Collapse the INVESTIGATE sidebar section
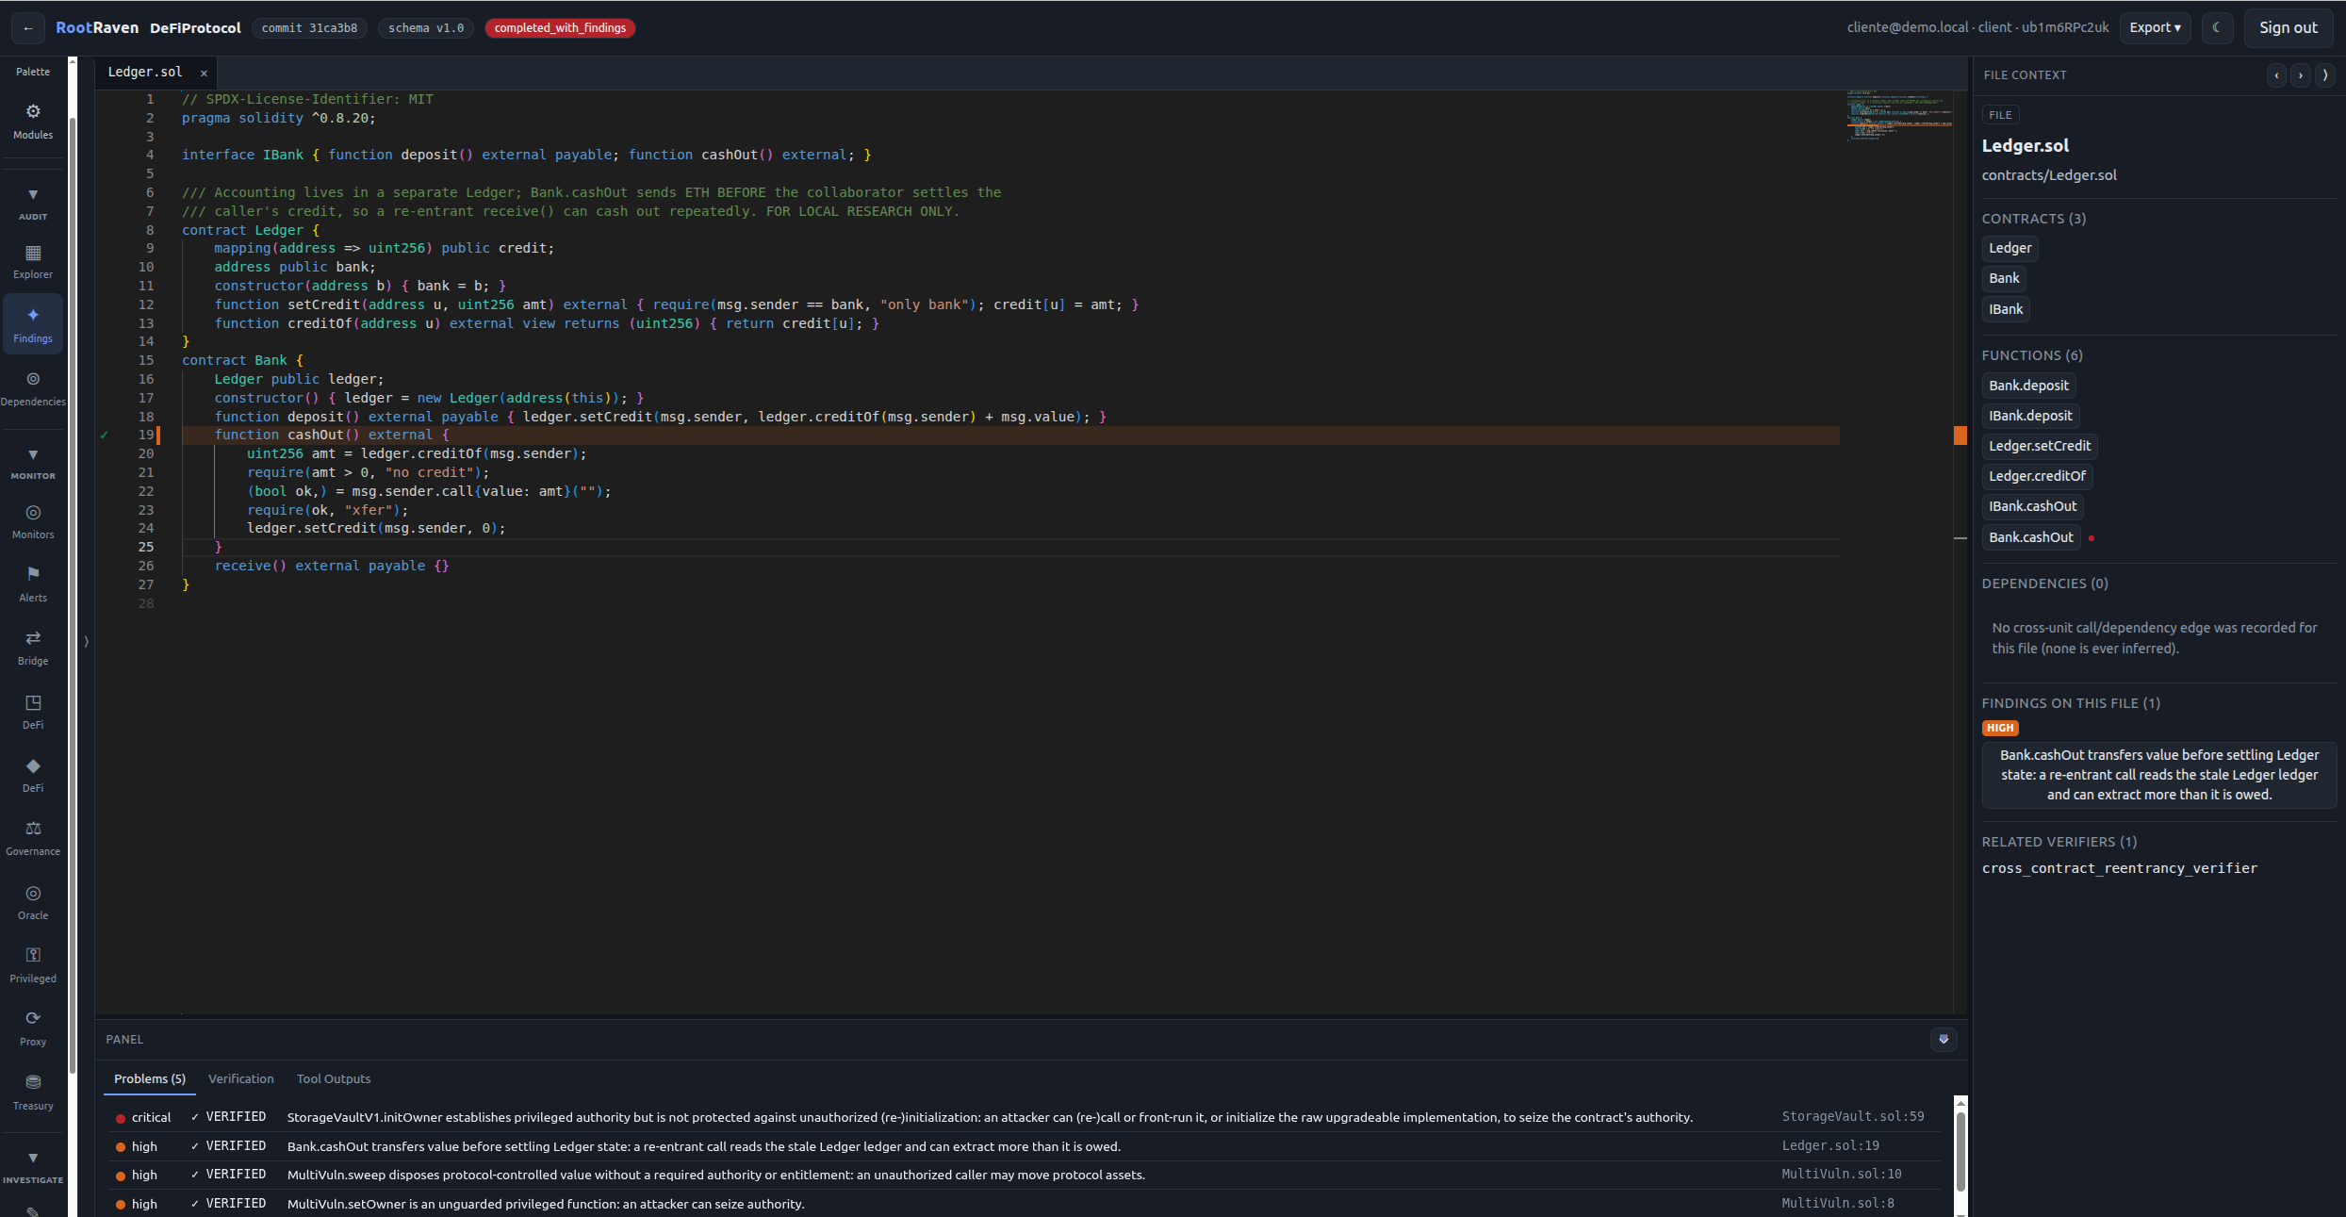 [33, 1167]
